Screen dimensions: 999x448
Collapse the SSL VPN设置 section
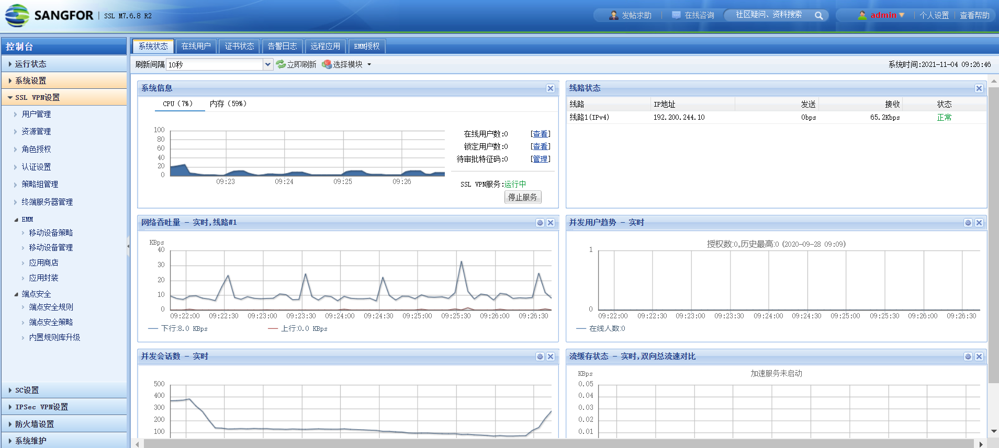[x=64, y=97]
